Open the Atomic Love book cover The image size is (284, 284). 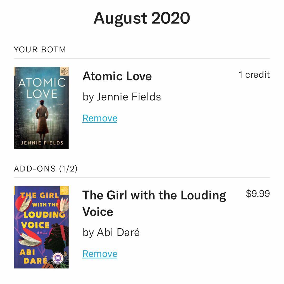pyautogui.click(x=41, y=108)
